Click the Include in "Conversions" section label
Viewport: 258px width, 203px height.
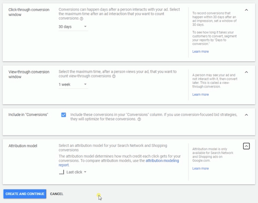(28, 115)
